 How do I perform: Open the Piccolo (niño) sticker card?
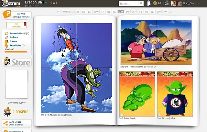[175, 94]
